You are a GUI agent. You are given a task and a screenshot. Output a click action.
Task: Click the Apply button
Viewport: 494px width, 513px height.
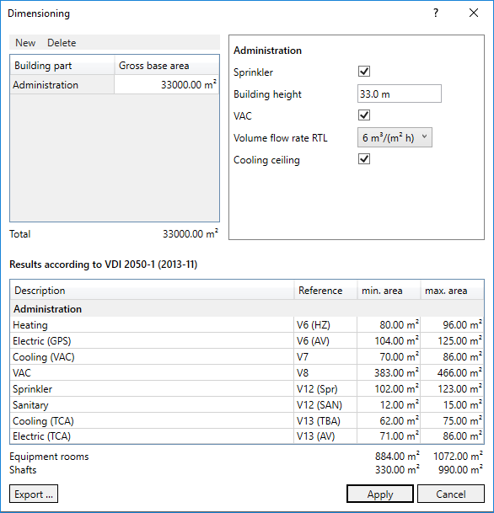point(380,494)
